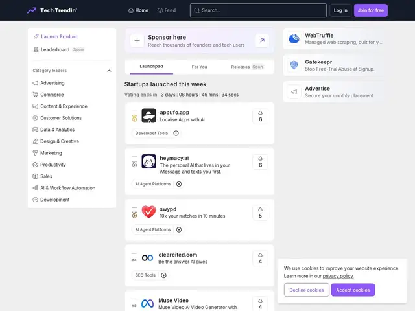Open the Sponsor here arrow icon
This screenshot has width=415, height=311.
[262, 40]
